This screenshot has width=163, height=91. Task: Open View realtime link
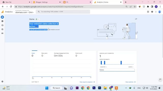pyautogui.click(x=130, y=82)
